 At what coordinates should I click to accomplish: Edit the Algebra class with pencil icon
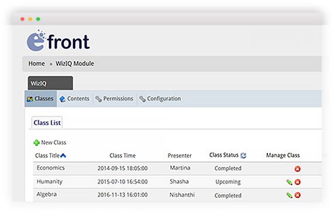pyautogui.click(x=290, y=195)
